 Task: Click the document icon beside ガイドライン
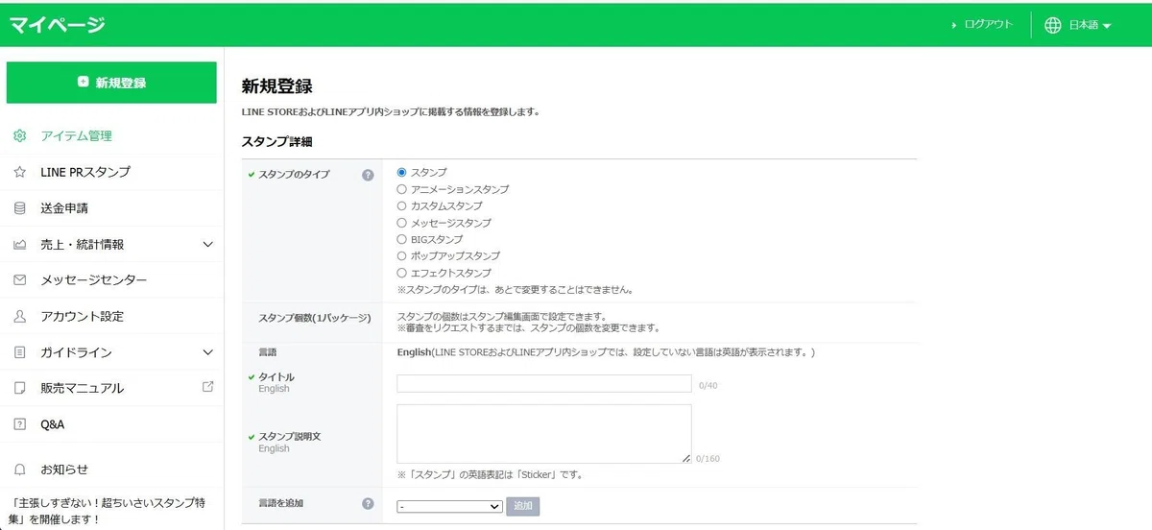[19, 352]
